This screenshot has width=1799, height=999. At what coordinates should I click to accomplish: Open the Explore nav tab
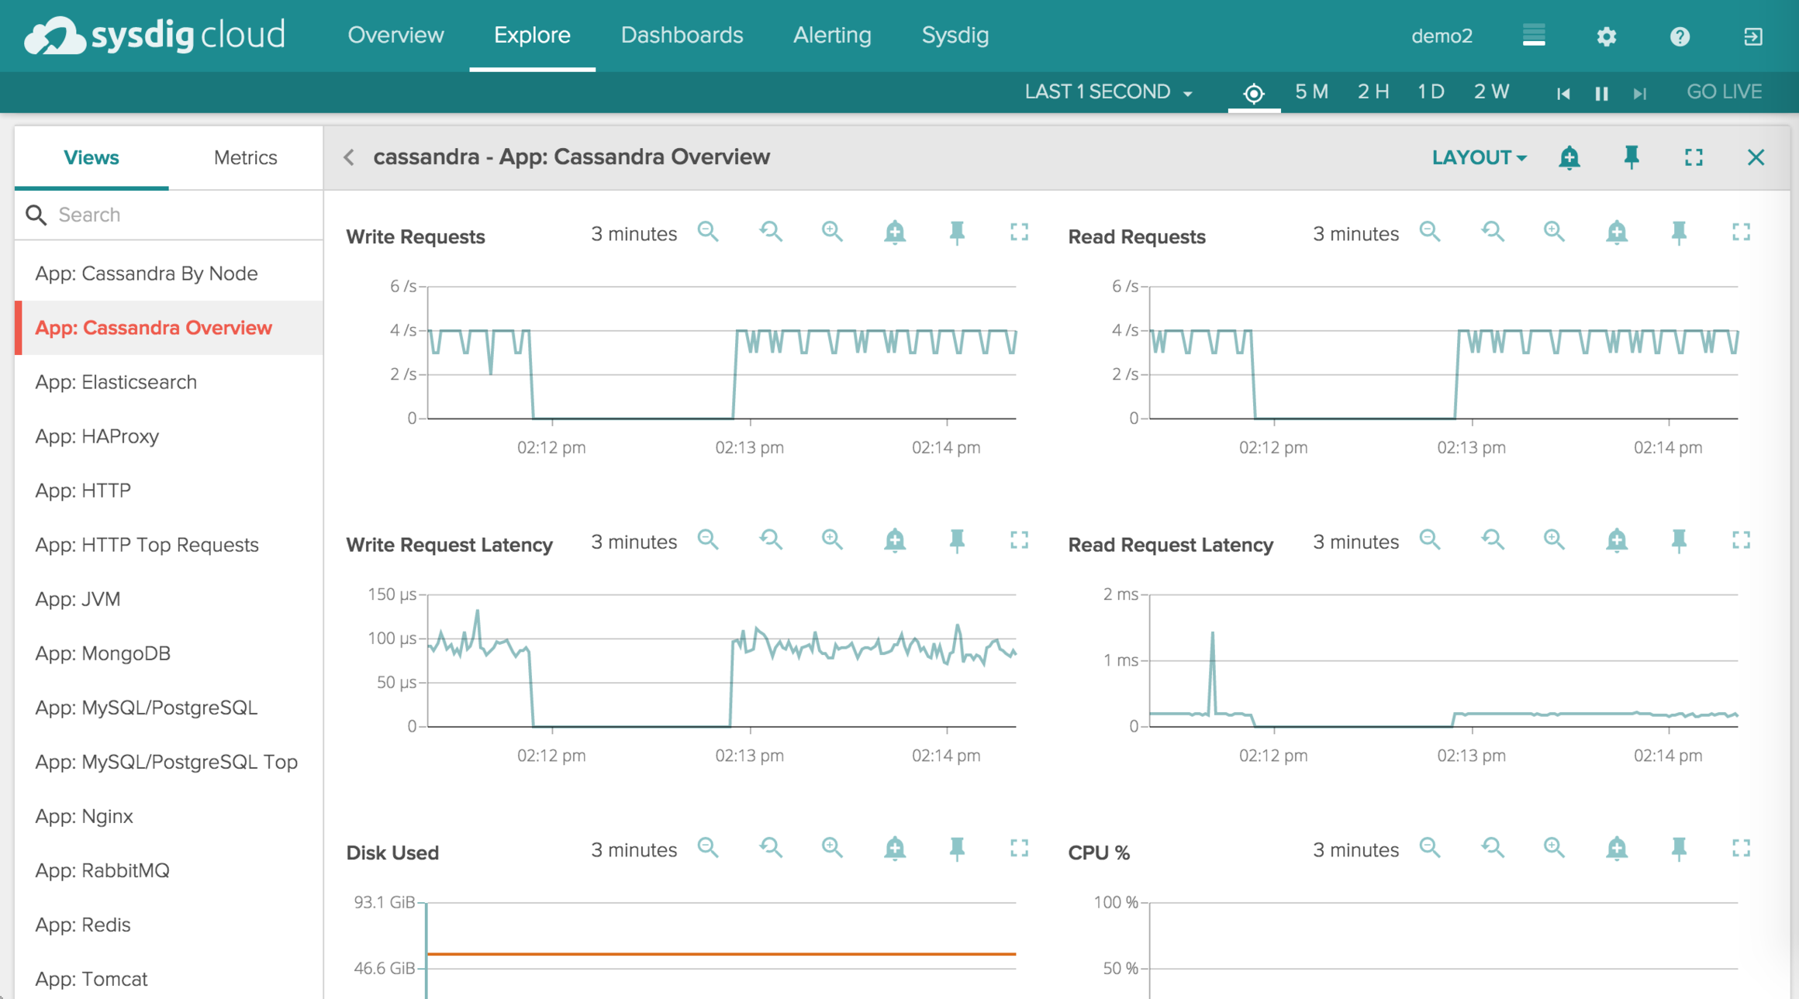[x=532, y=35]
